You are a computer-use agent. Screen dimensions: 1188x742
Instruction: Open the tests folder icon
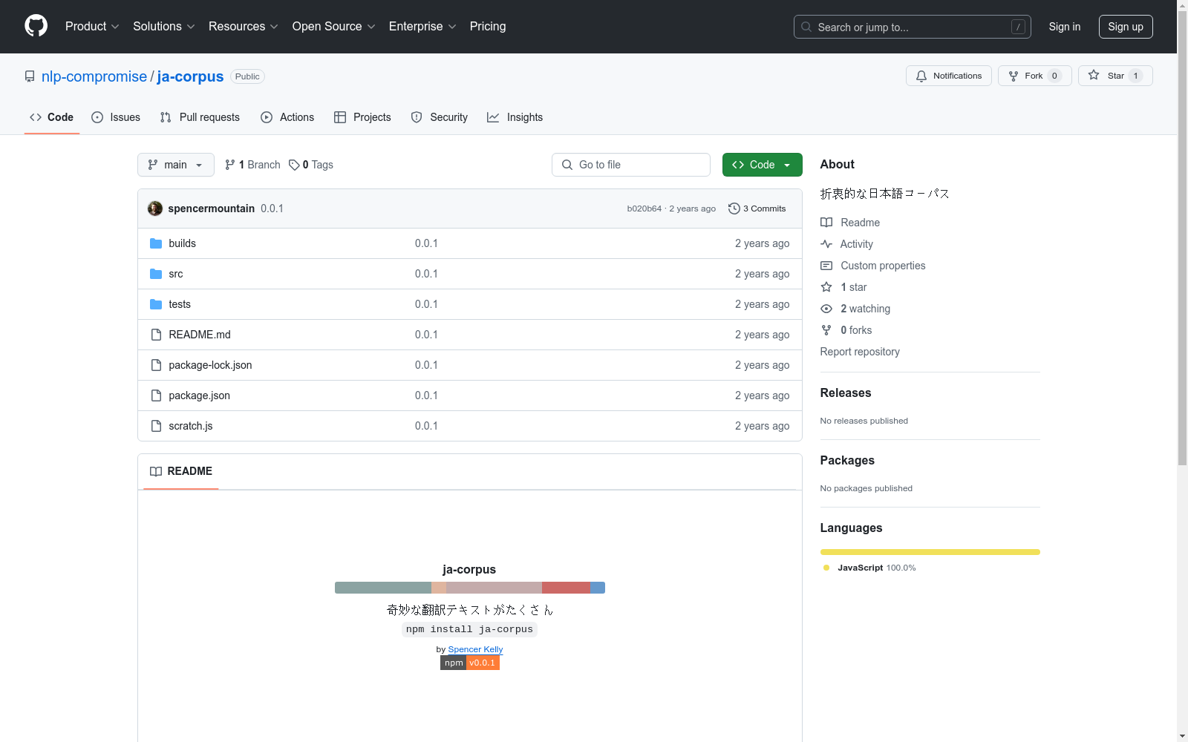(x=156, y=304)
